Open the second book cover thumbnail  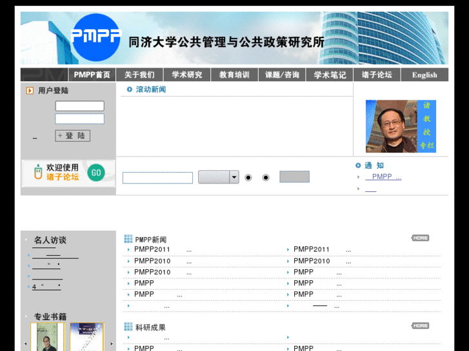(x=86, y=337)
